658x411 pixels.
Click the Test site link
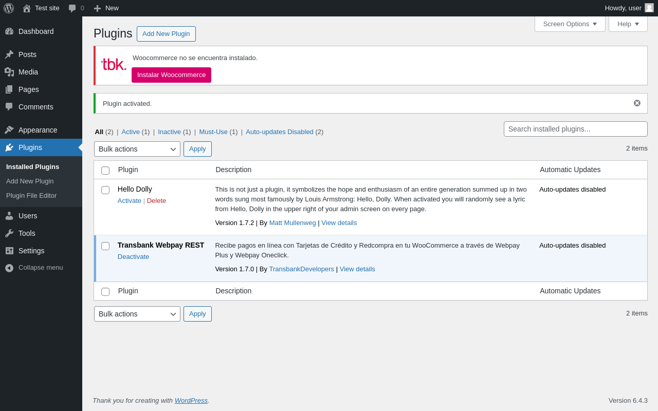(47, 8)
